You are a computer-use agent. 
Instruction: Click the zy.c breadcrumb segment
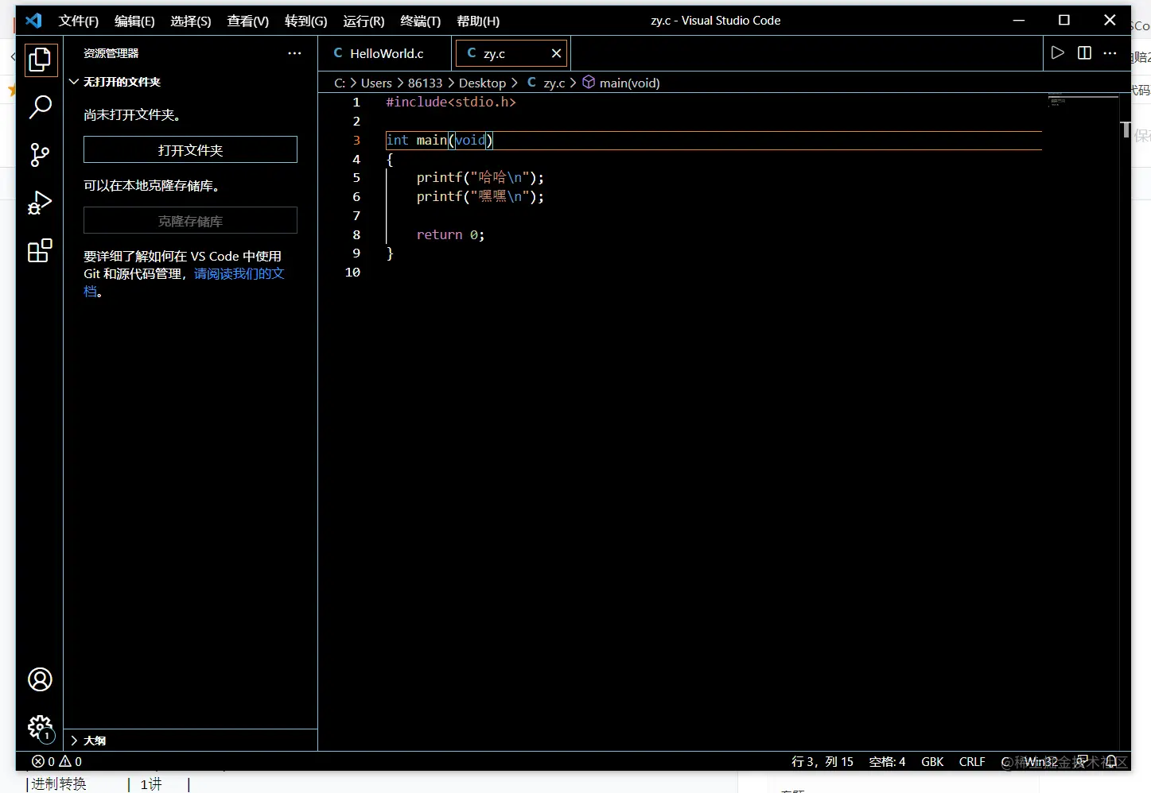coord(546,83)
